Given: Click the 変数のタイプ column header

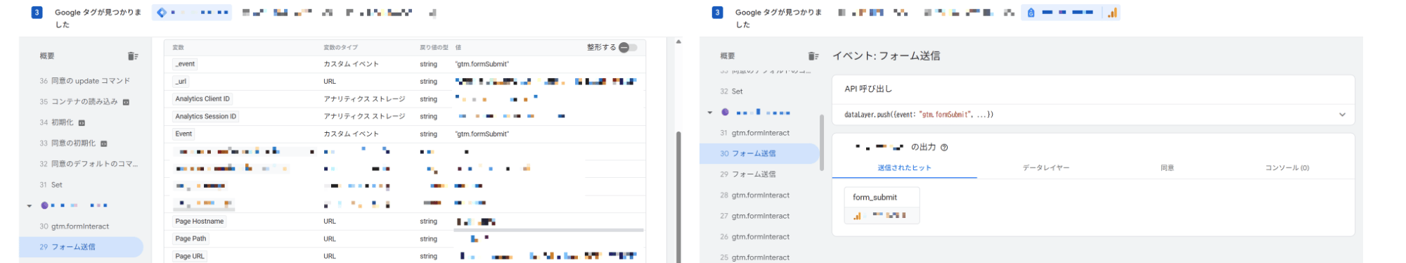Looking at the screenshot, I should click(x=340, y=48).
